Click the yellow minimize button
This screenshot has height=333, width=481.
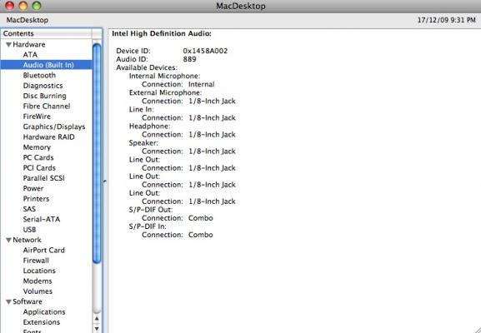(23, 6)
